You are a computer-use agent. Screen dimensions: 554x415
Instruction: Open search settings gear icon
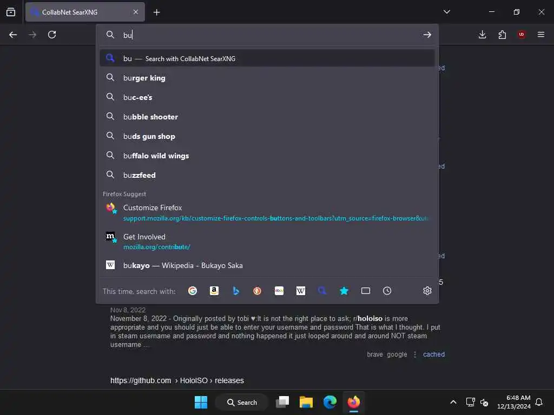tap(427, 291)
